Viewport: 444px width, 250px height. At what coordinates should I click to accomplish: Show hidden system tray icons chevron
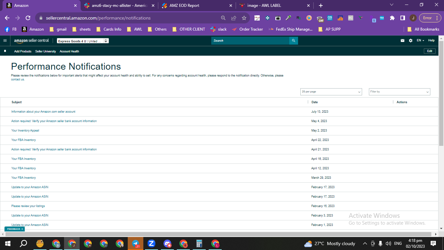(365, 243)
